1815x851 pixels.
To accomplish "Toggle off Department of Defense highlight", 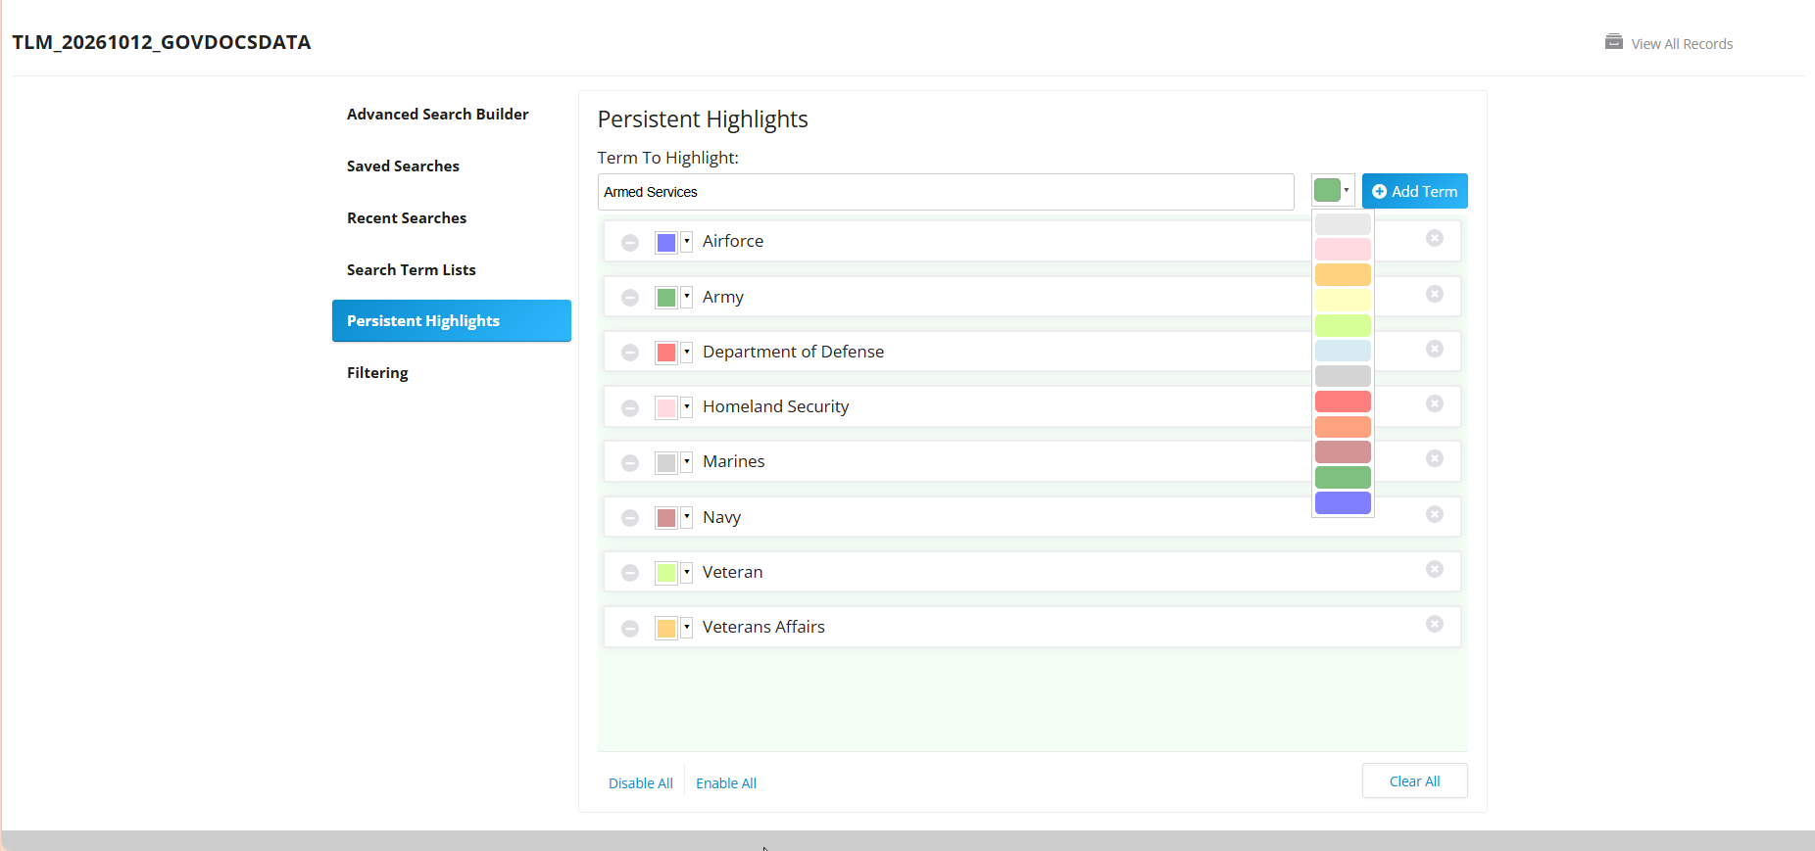I will (630, 353).
